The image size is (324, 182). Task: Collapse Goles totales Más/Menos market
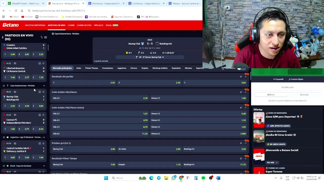(245, 92)
